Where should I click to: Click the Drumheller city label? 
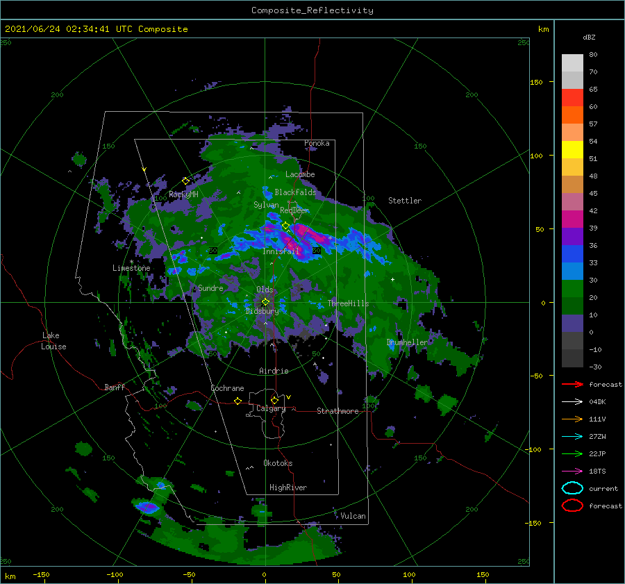(407, 342)
